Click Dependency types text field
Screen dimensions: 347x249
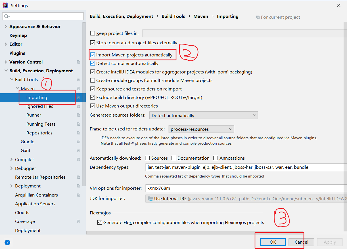click(246, 167)
